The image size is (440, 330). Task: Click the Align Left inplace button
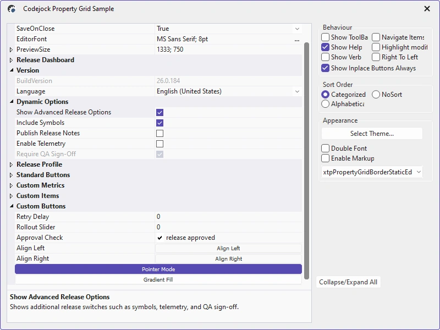point(228,249)
